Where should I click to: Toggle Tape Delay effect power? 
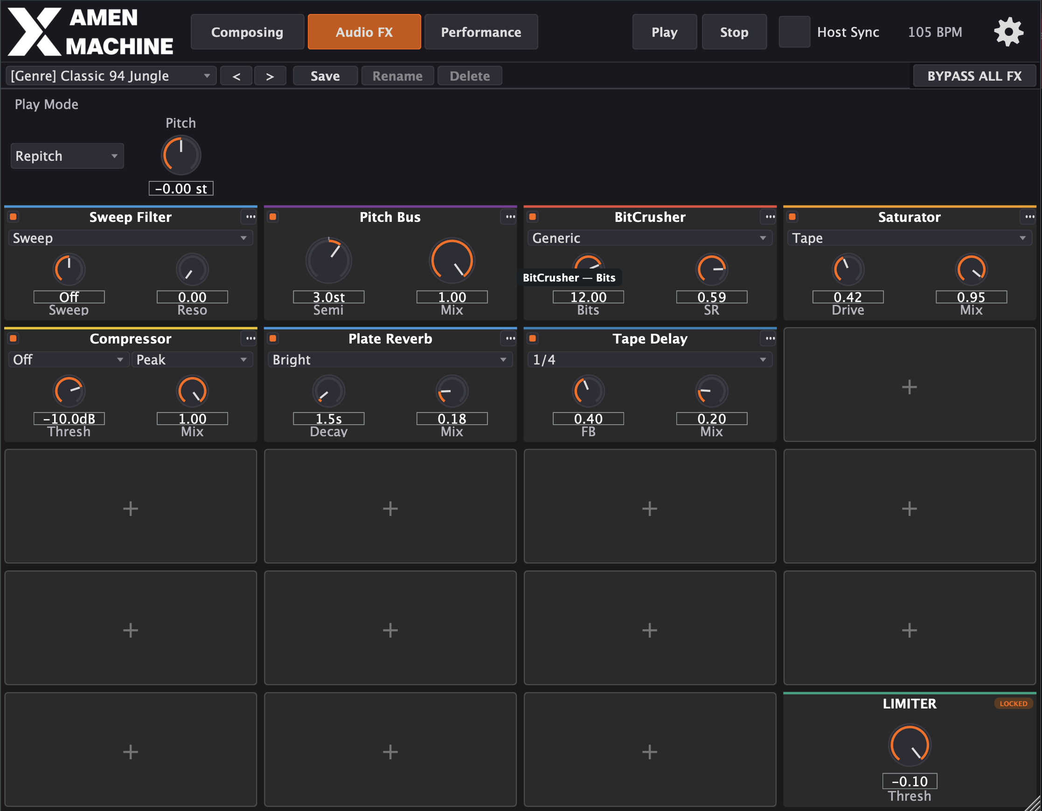(533, 338)
